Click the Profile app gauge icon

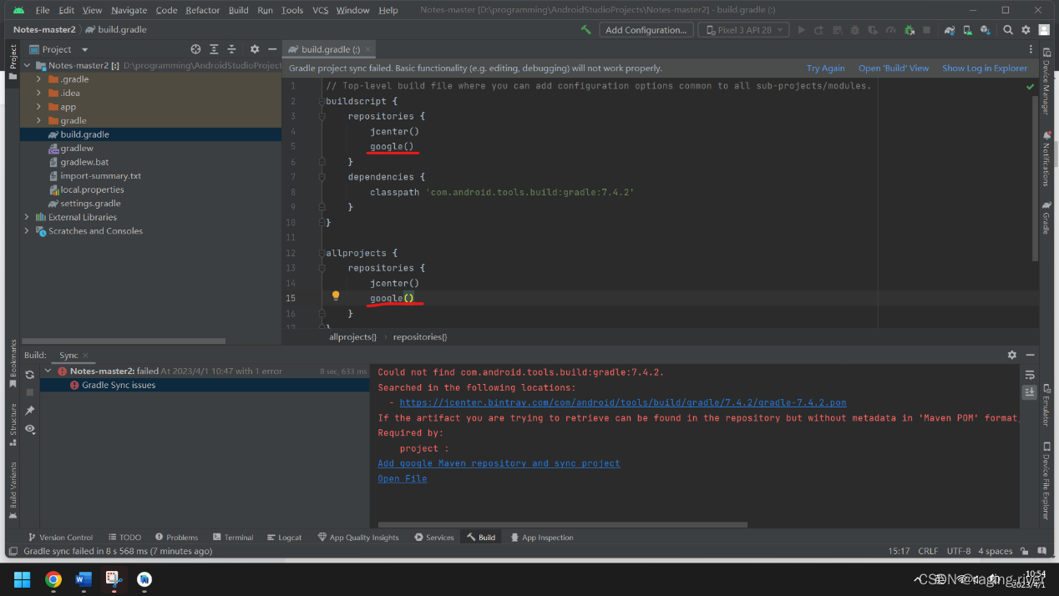890,30
